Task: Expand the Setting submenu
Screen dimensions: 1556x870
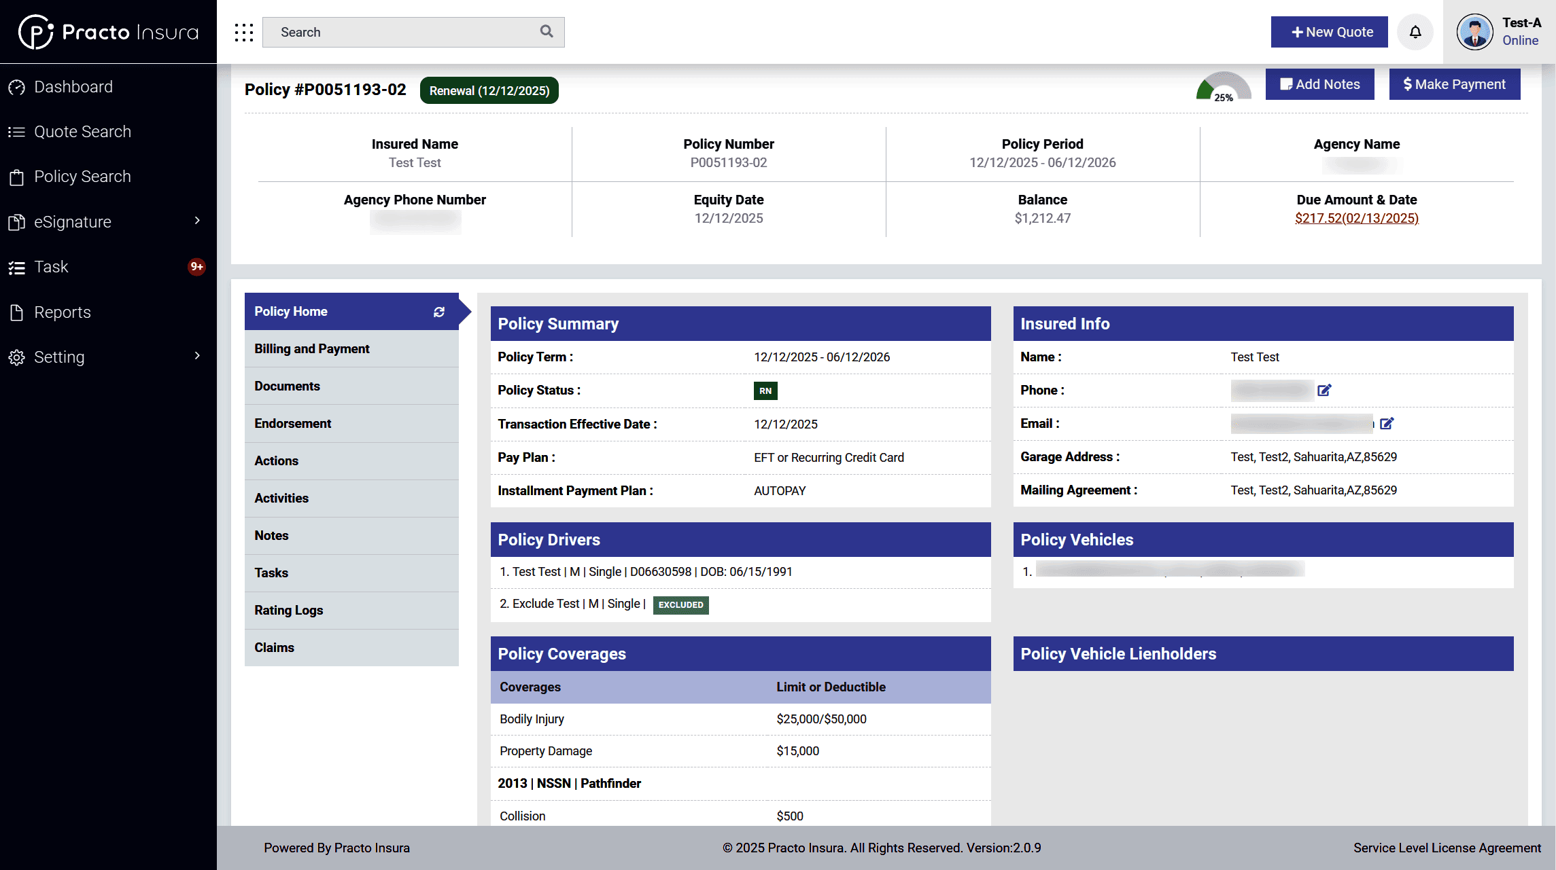Action: click(197, 357)
